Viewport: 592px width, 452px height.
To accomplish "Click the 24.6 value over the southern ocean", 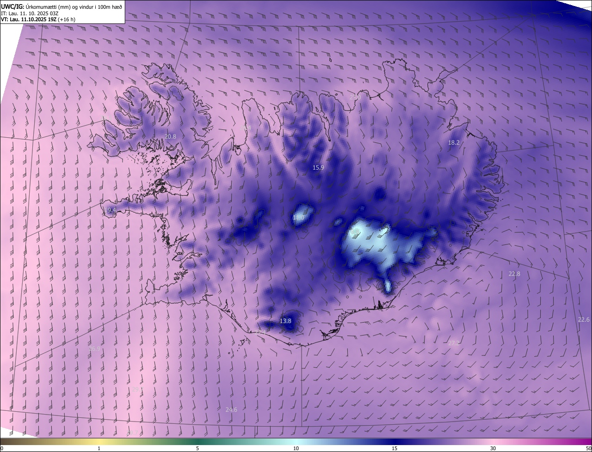I will click(231, 410).
